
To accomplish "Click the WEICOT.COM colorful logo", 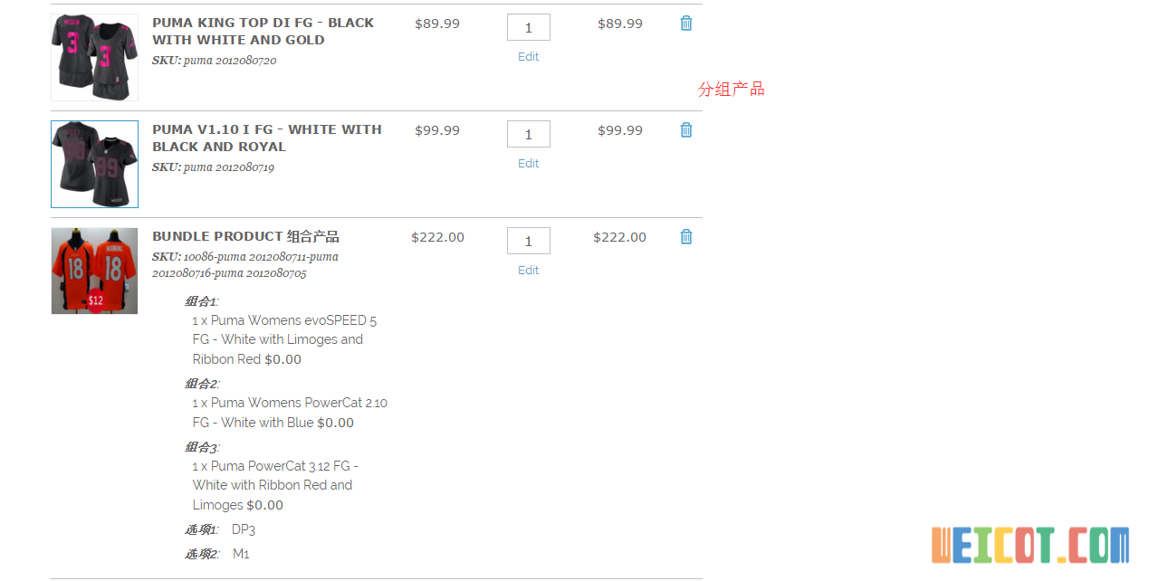I will 1030,546.
